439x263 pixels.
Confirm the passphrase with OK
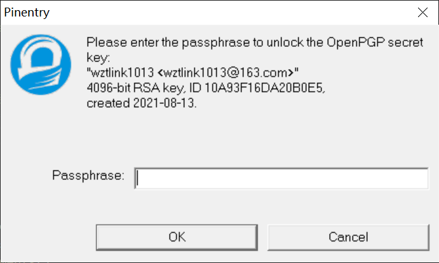tap(177, 237)
